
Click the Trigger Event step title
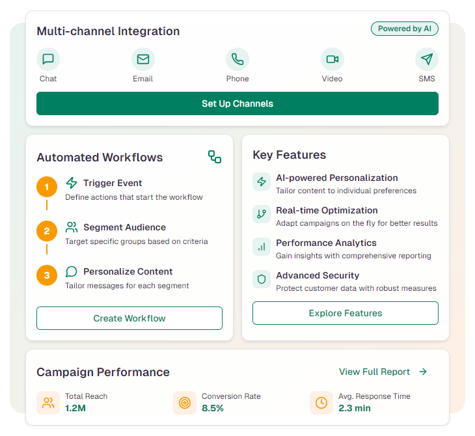coord(113,183)
